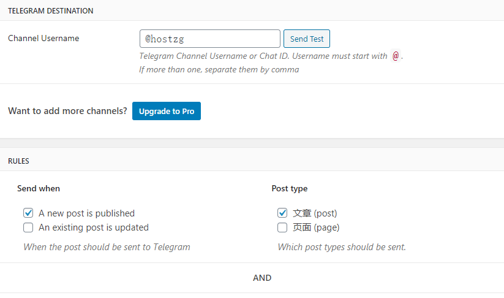This screenshot has height=298, width=504.
Task: Uncheck 'A new post is published'
Action: 28,213
